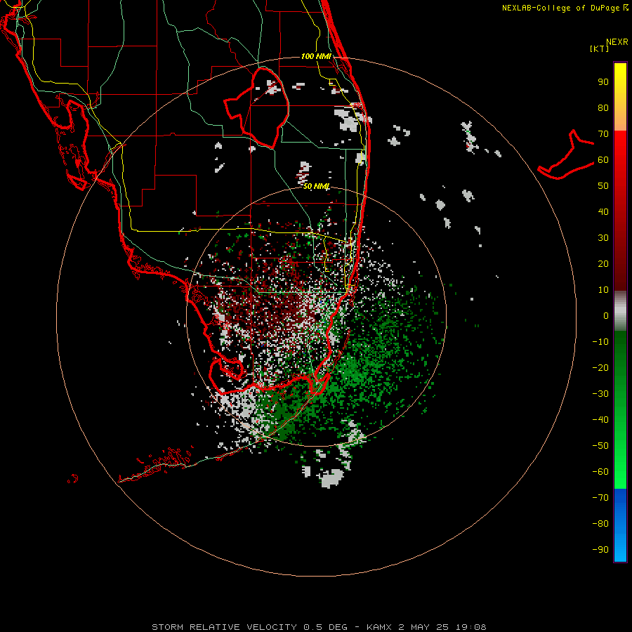632x632 pixels.
Task: Click the -80 value on the velocity scale
Action: [x=600, y=524]
